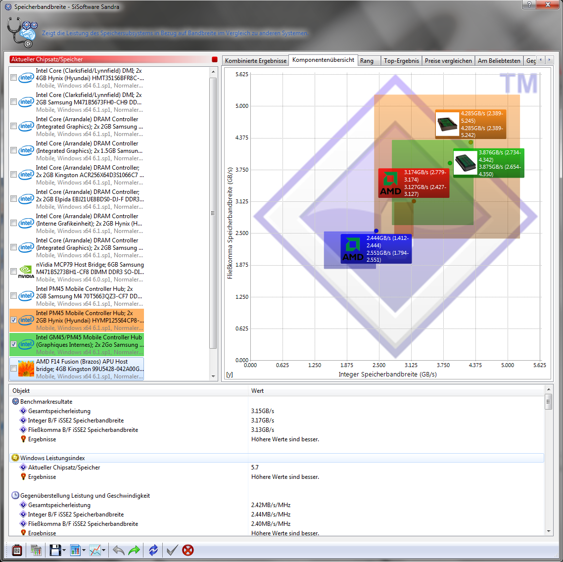Click the floppy disk save icon
This screenshot has height=562, width=563.
(55, 550)
